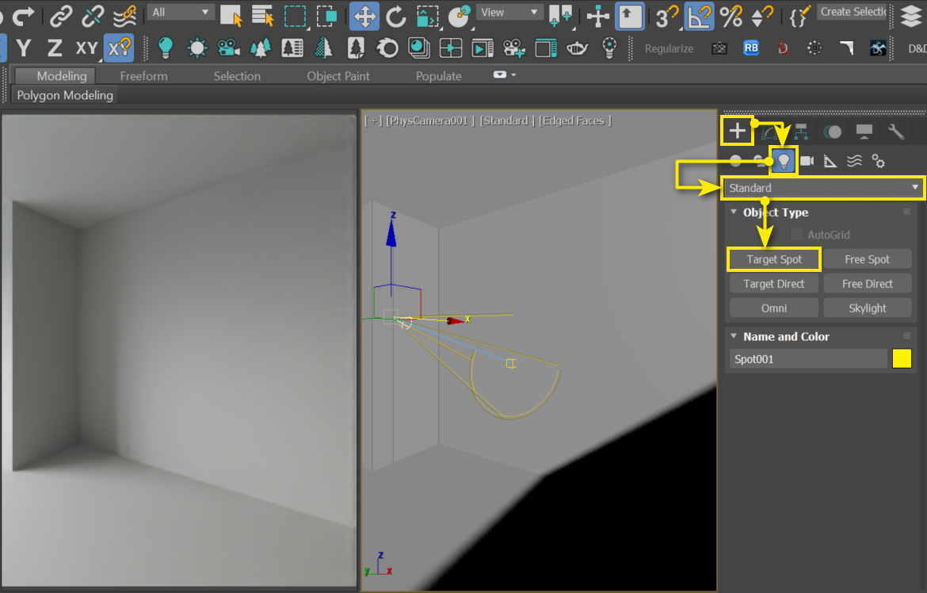Open the All selection filter dropdown
The image size is (927, 593).
[x=181, y=12]
